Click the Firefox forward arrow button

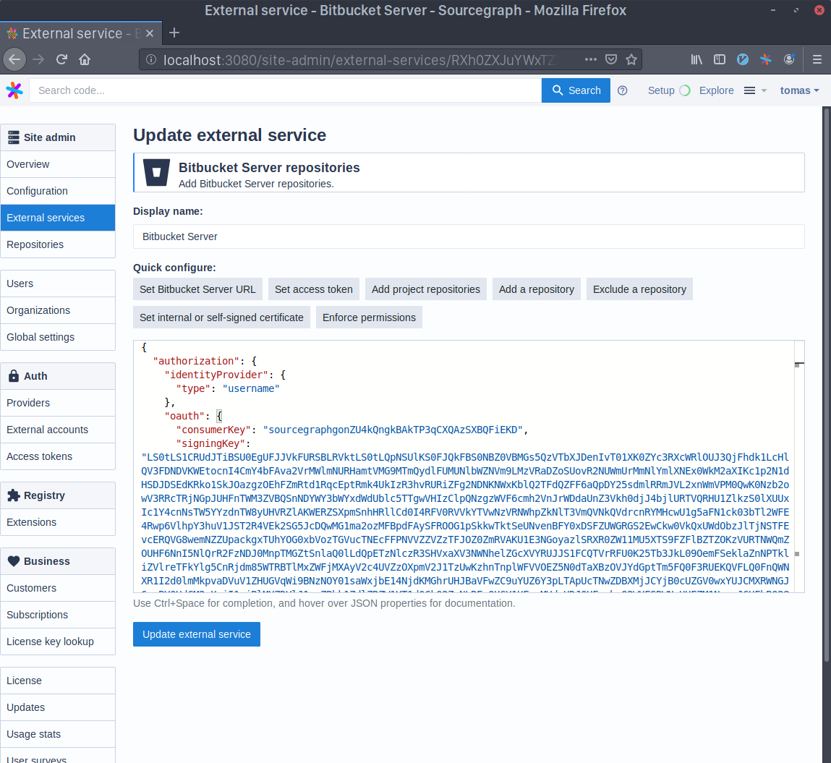[38, 59]
